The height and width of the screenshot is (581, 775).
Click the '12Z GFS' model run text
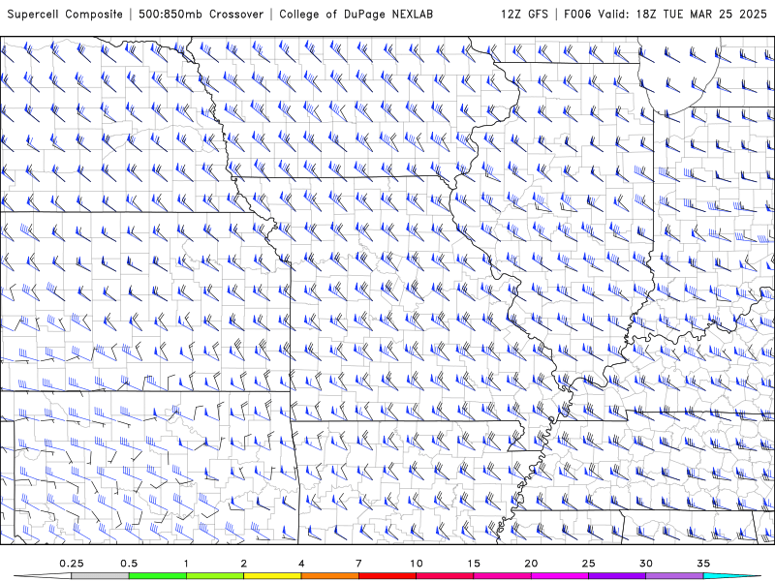click(524, 15)
